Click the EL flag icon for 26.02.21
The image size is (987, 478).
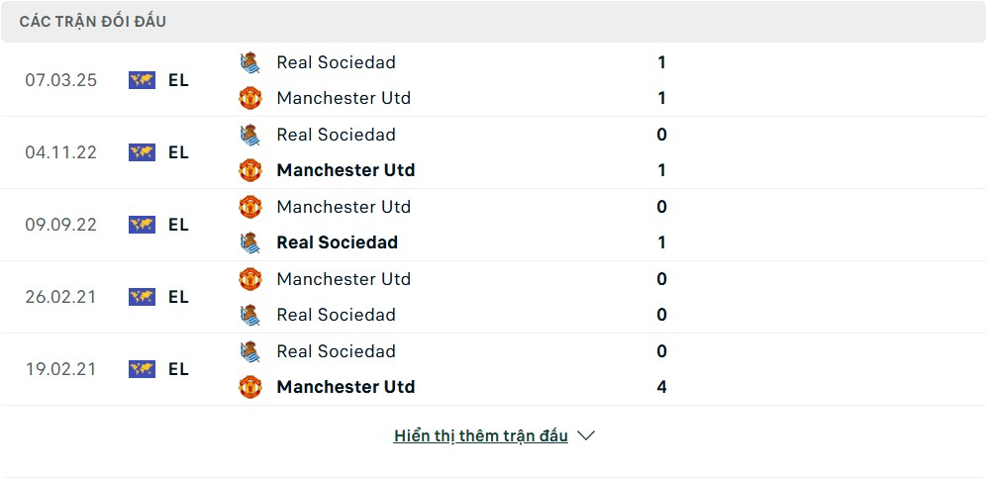pos(143,297)
